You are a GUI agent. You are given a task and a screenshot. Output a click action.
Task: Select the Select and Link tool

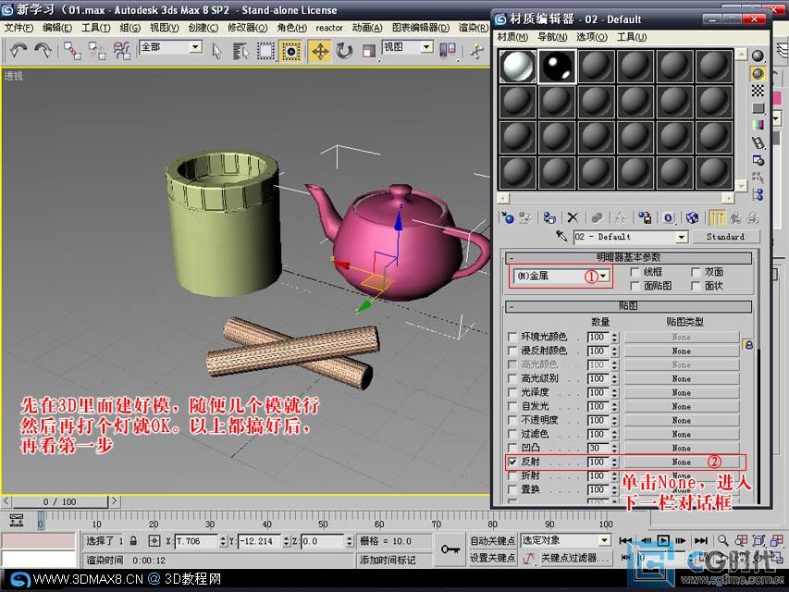coord(72,50)
